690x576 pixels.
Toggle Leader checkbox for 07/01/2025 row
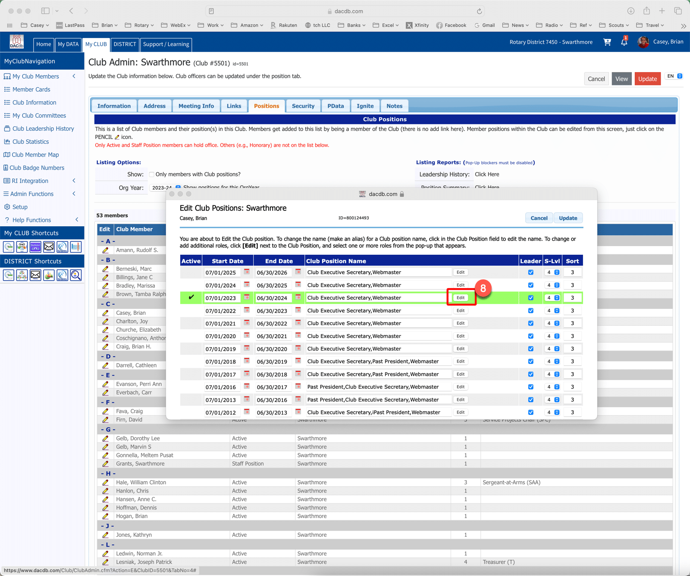531,272
